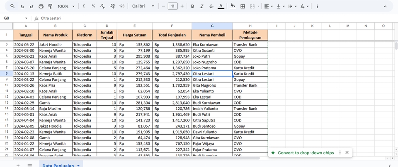Click the font size field showing 11
398x167 pixels.
[172, 6]
